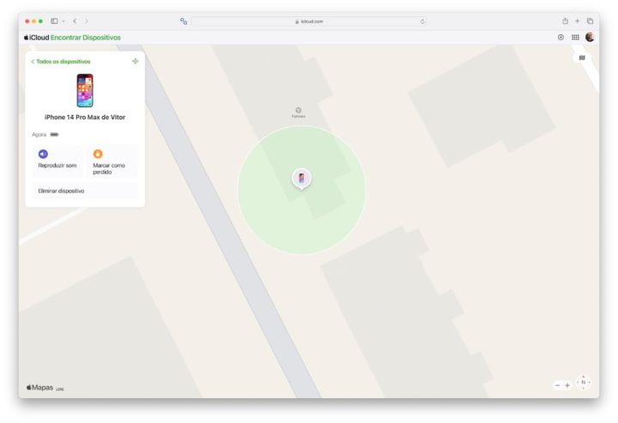Open the account profile avatar
618x423 pixels.
click(x=590, y=38)
